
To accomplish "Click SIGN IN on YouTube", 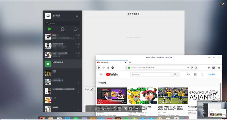I will (x=212, y=75).
